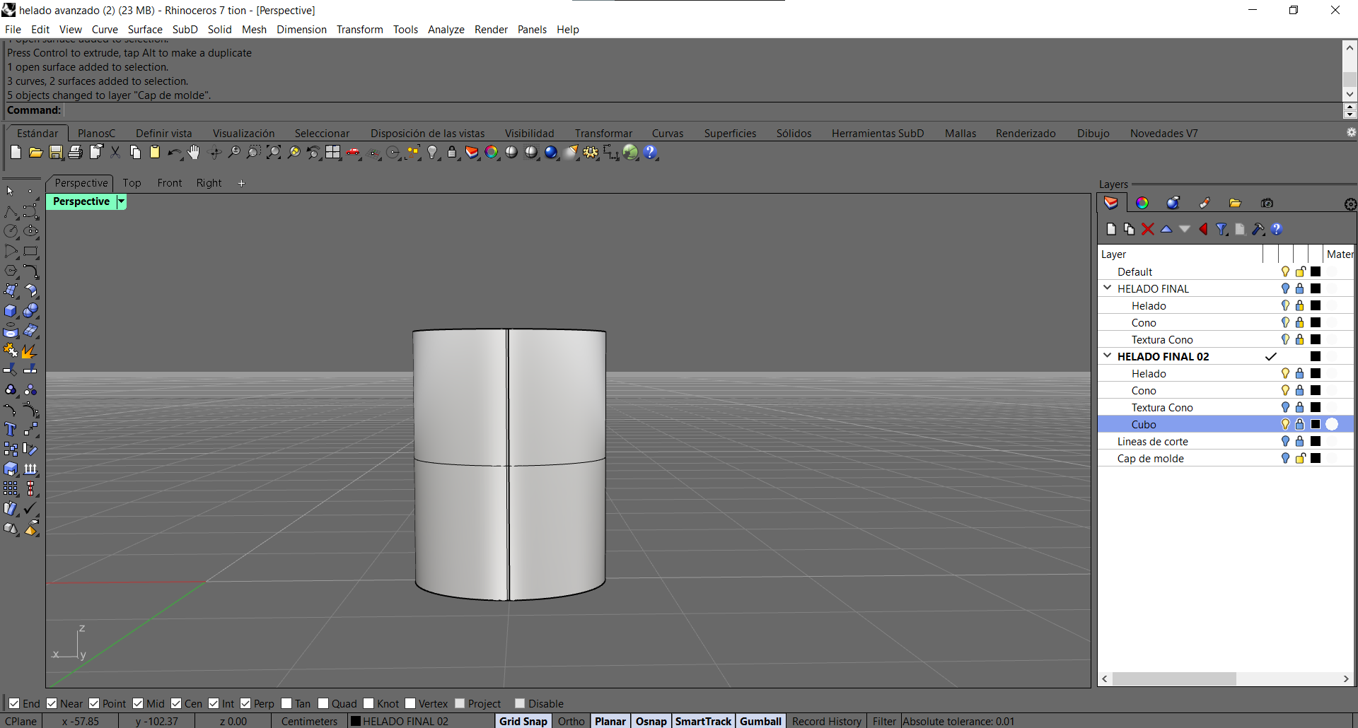Open the Display color wheel panel tab
Image resolution: width=1358 pixels, height=728 pixels.
click(x=1142, y=203)
